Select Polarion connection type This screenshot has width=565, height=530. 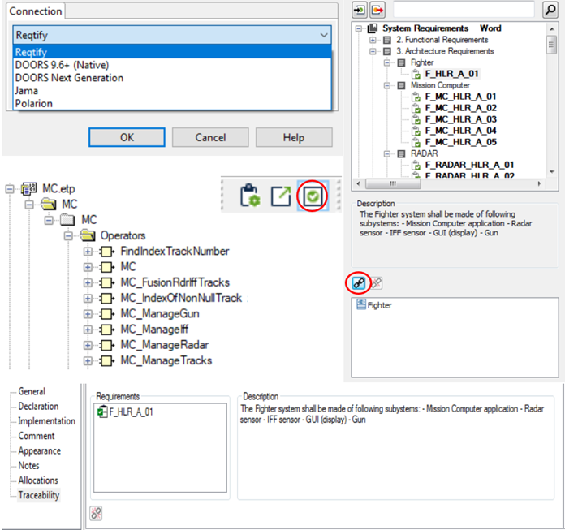click(34, 104)
